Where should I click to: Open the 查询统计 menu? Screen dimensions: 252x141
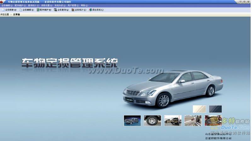pyautogui.click(x=34, y=5)
